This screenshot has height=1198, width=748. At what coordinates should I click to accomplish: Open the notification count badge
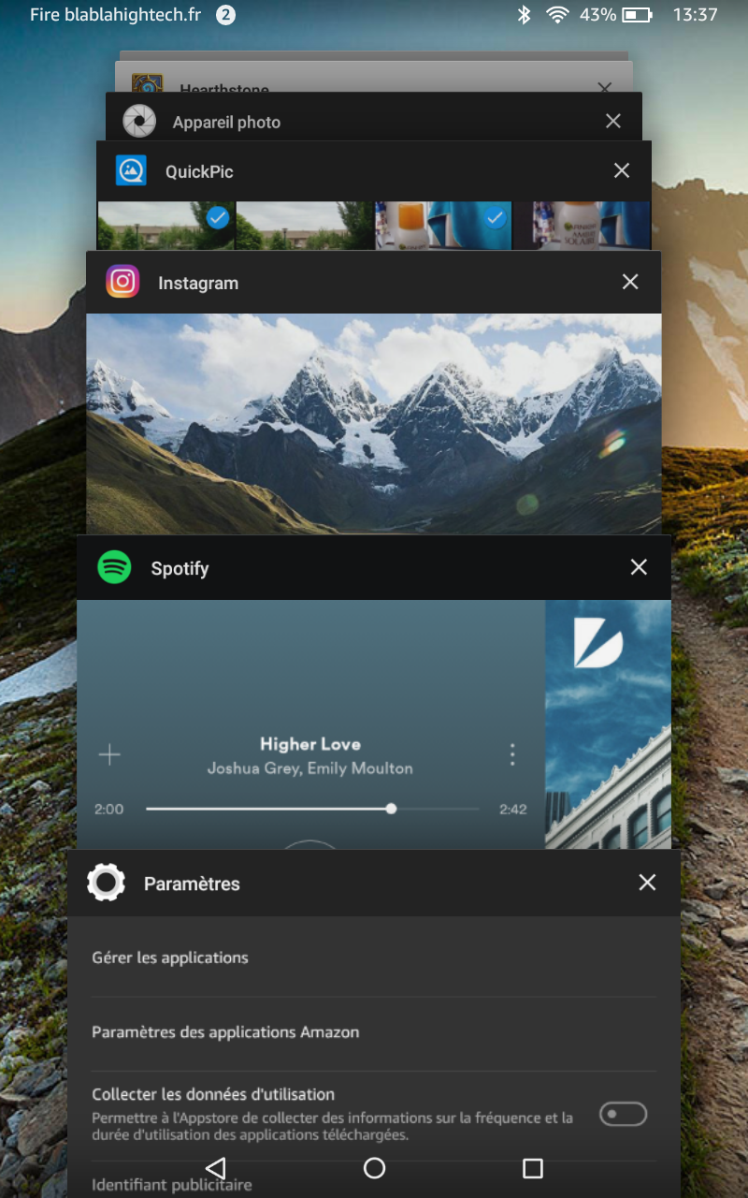(225, 15)
